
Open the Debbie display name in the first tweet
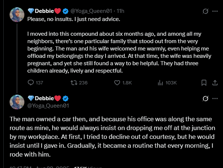pos(44,11)
